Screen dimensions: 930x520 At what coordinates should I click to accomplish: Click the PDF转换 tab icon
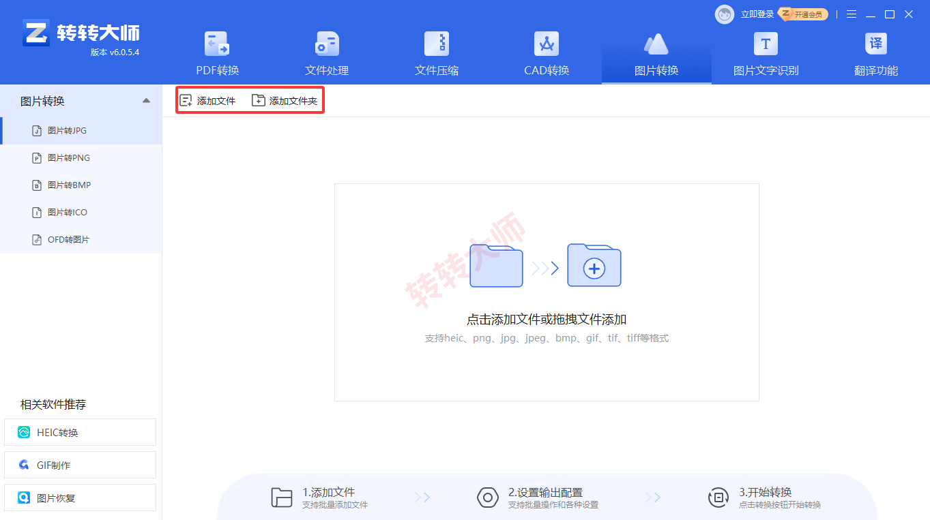coord(218,44)
